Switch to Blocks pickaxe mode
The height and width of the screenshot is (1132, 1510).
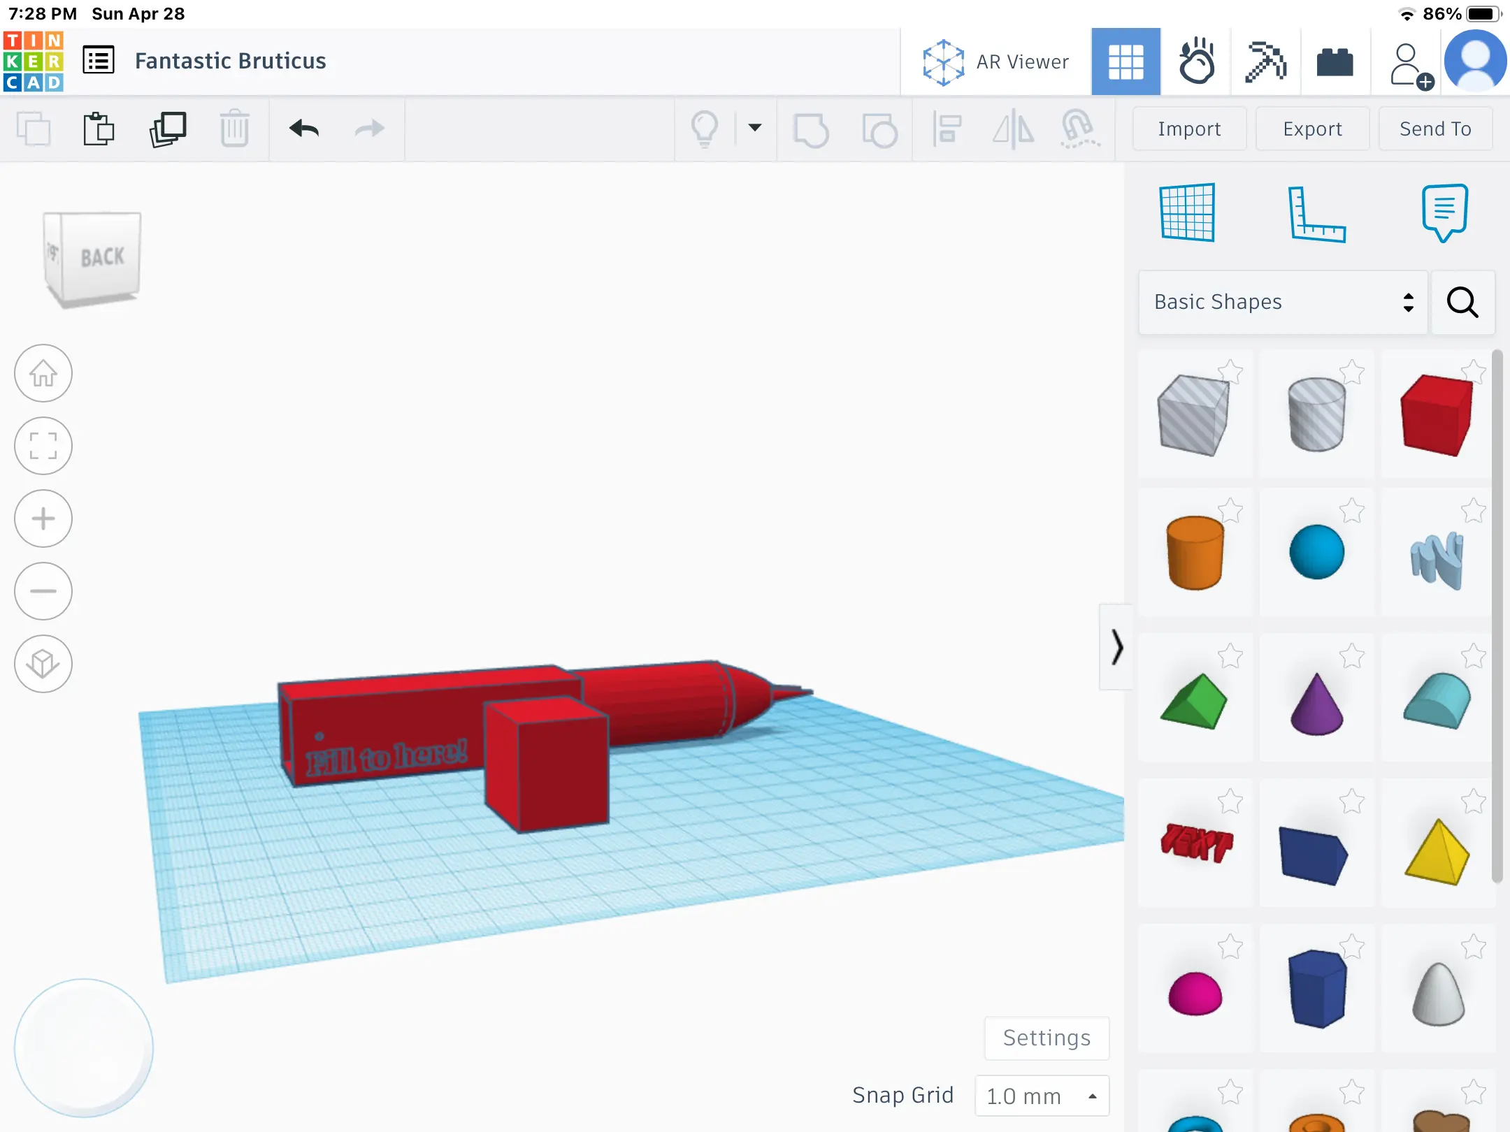coord(1265,61)
